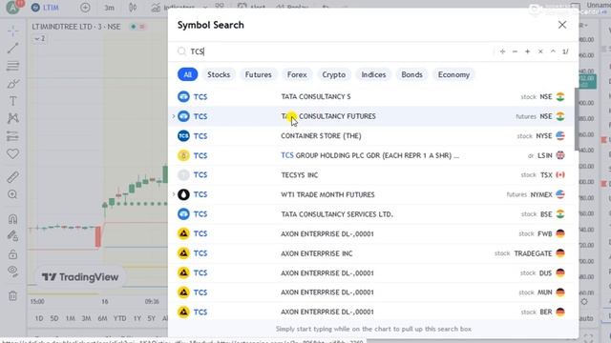Select the ruler measure tool
The image size is (611, 343).
click(12, 177)
